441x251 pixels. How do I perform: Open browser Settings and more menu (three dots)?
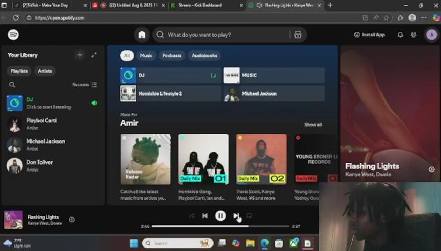424,18
